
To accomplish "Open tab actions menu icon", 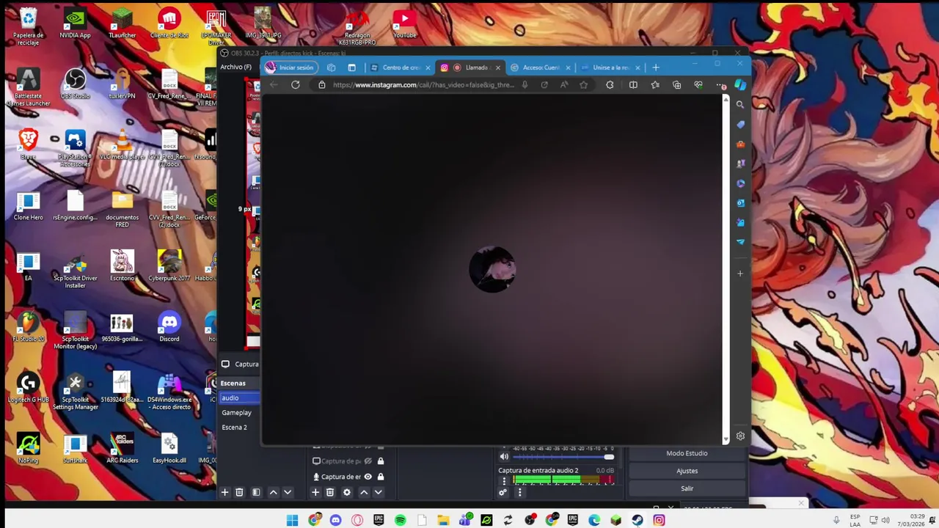I will pyautogui.click(x=351, y=67).
